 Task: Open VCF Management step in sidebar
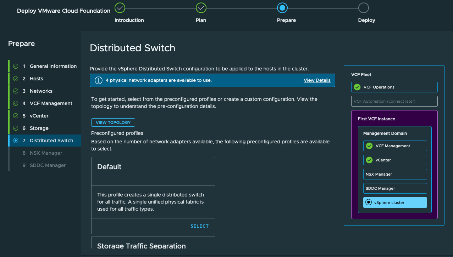tap(44, 103)
